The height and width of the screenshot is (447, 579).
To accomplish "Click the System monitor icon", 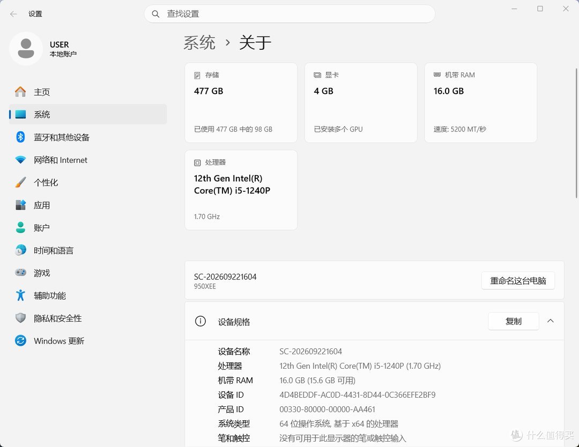I will point(20,114).
